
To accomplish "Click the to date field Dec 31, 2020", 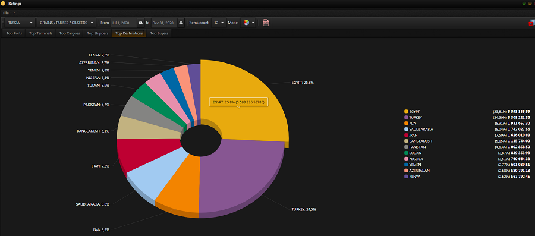I will [x=164, y=23].
